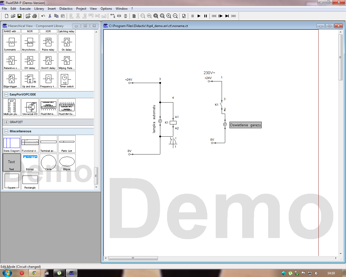The image size is (346, 277).
Task: Click the Print toolbar icon
Action: (35, 16)
